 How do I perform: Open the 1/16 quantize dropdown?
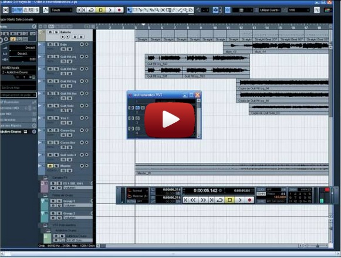[299, 10]
